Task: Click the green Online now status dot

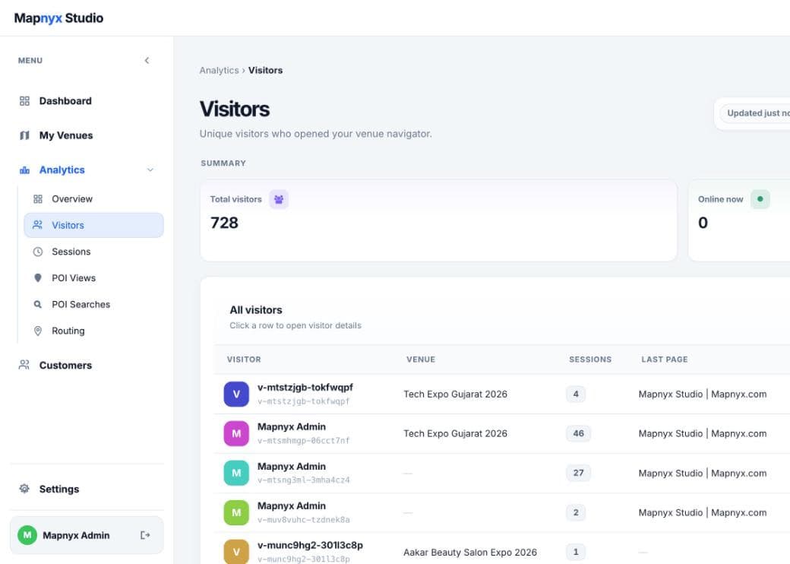Action: (x=760, y=199)
